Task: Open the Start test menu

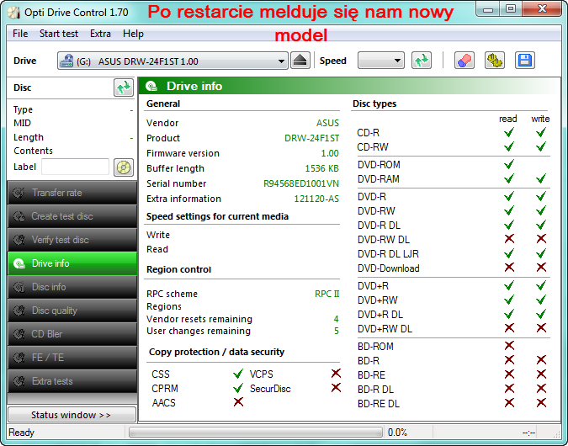Action: 59,34
